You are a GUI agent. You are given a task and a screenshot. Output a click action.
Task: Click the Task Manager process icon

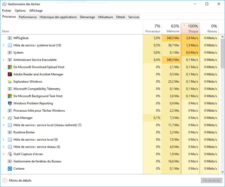coord(10,118)
